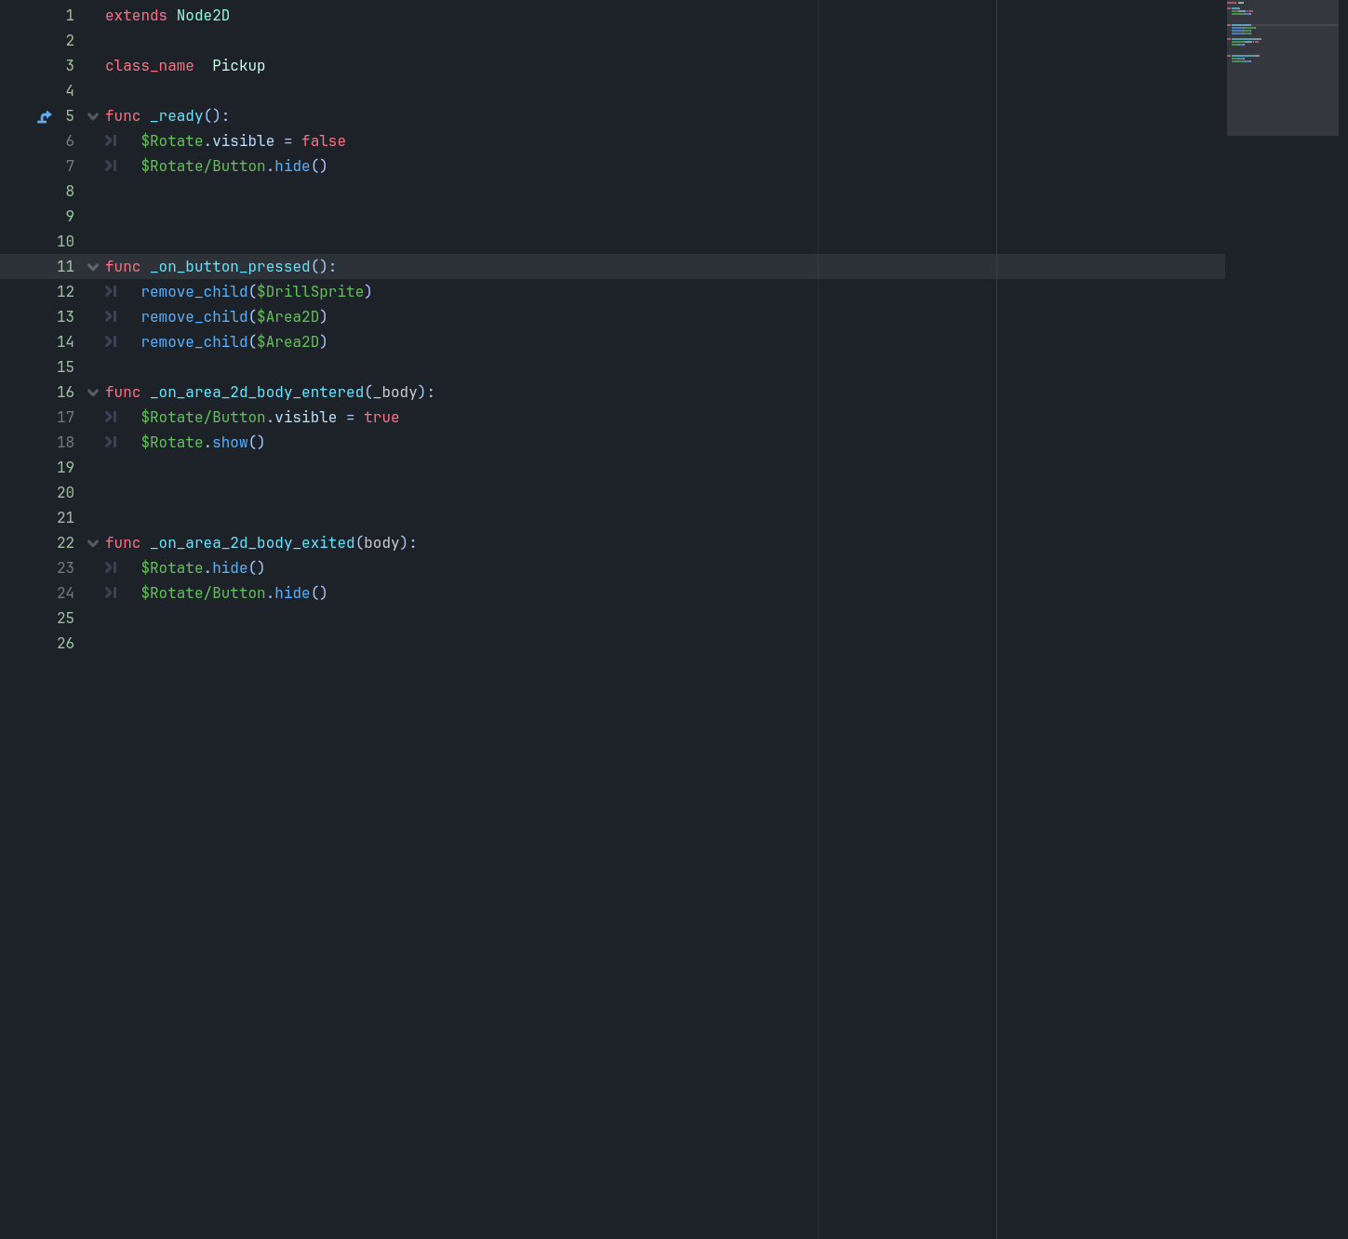Click line number 1 in gutter

[x=70, y=16]
